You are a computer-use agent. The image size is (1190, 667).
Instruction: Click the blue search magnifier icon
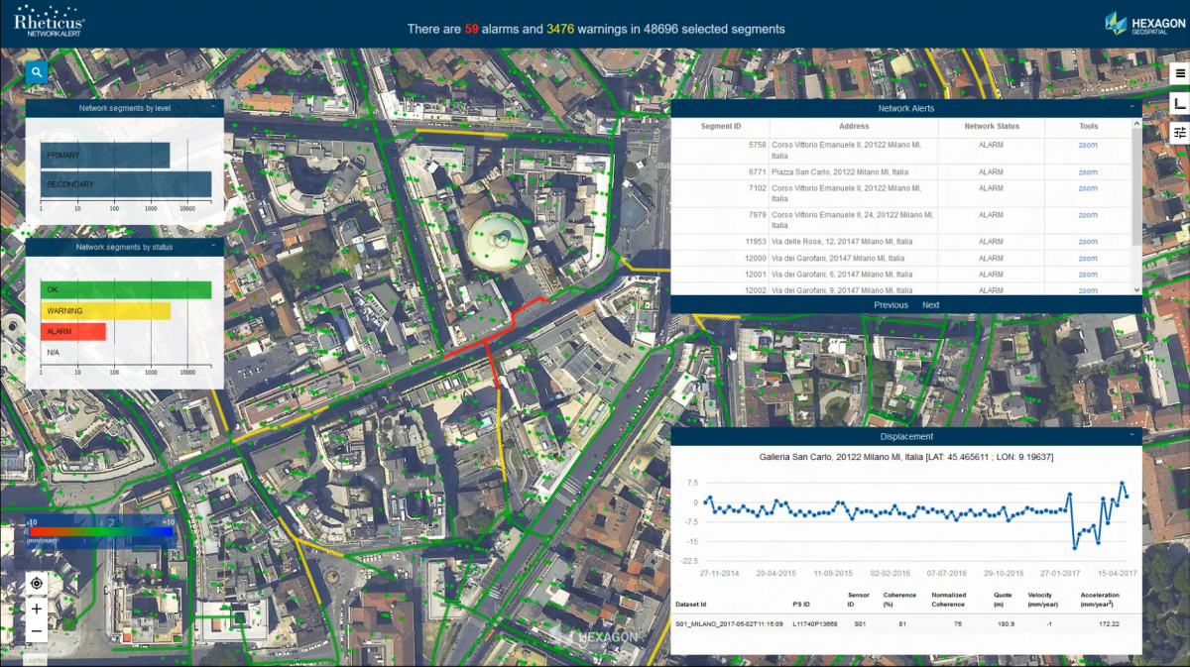pos(37,72)
